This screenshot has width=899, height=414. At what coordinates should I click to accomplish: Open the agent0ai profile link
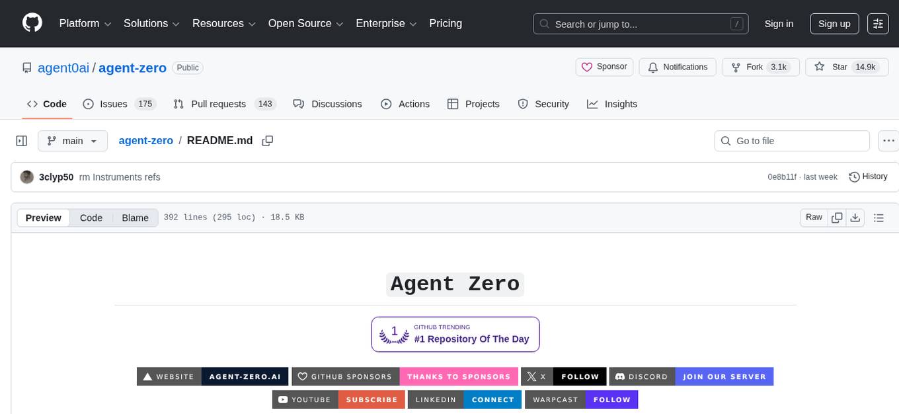(x=63, y=67)
